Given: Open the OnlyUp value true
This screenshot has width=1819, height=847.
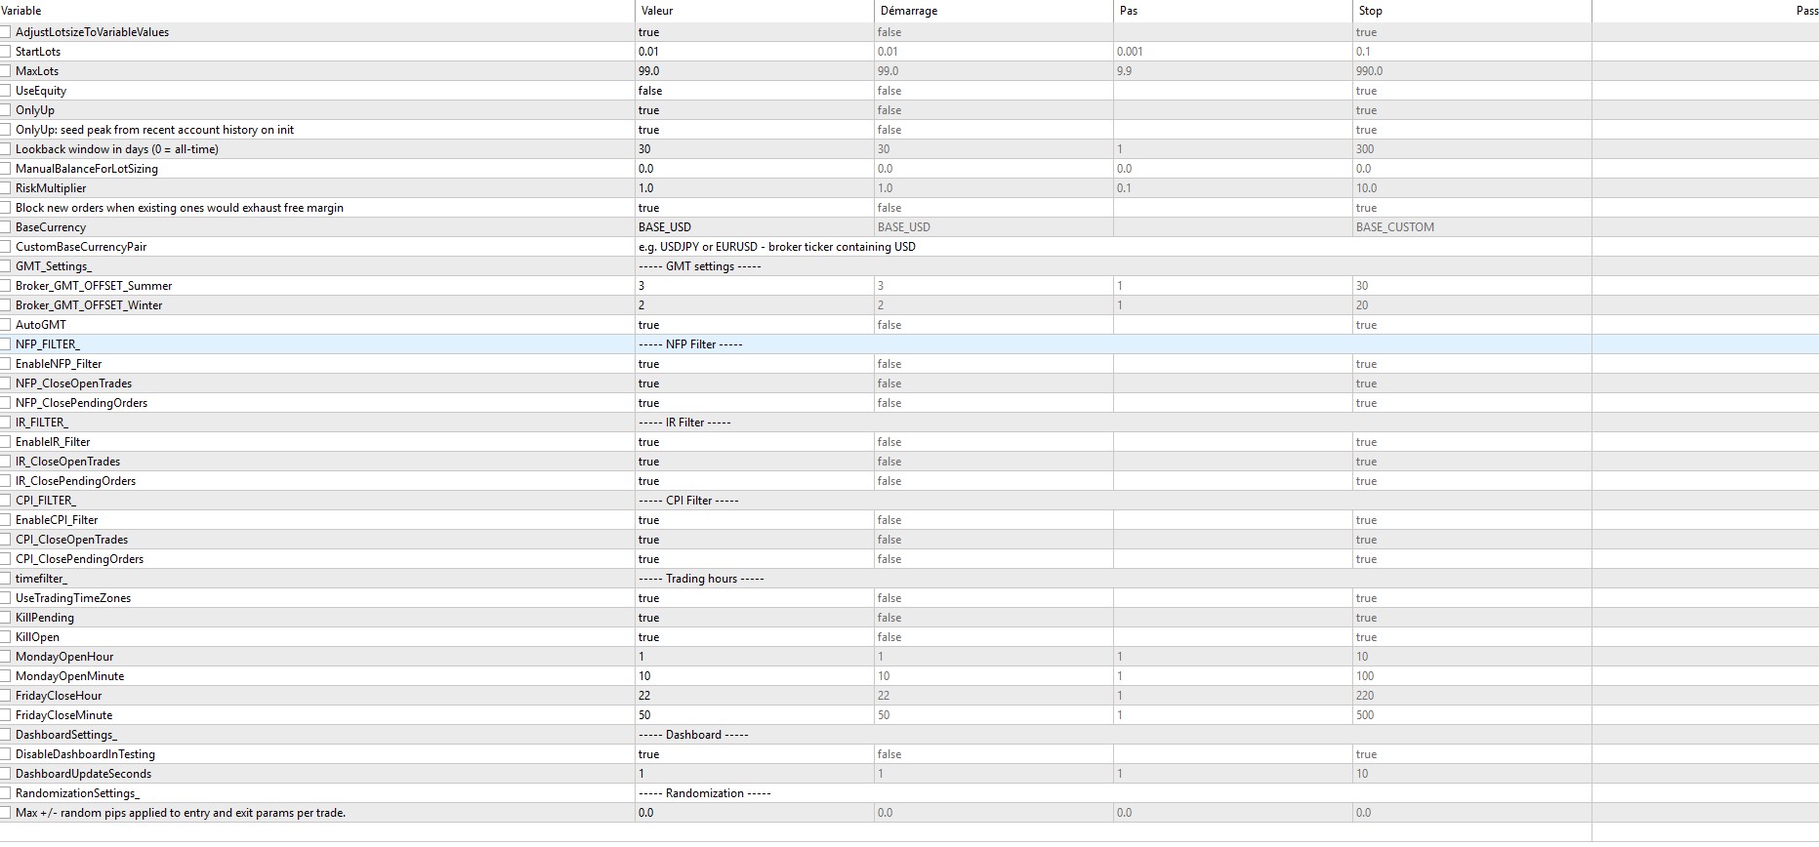Looking at the screenshot, I should pyautogui.click(x=649, y=110).
